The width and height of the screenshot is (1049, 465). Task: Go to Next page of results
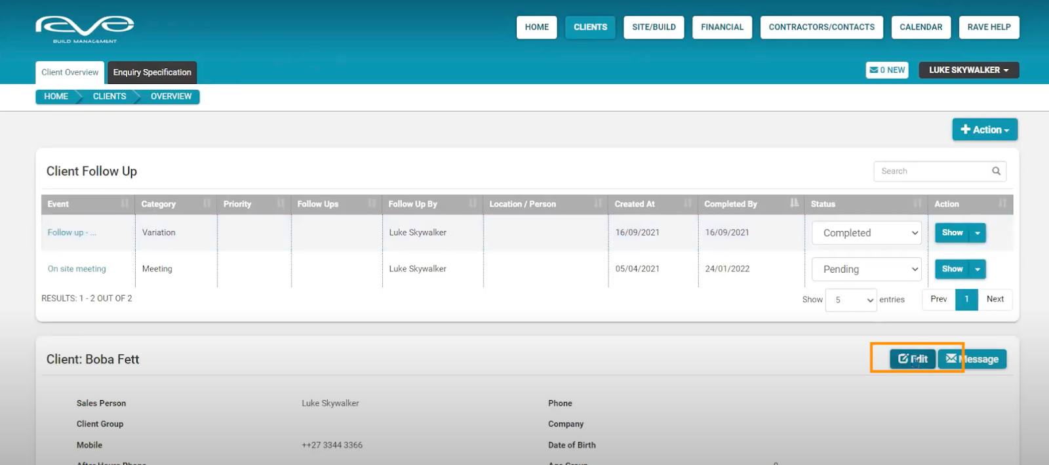995,299
